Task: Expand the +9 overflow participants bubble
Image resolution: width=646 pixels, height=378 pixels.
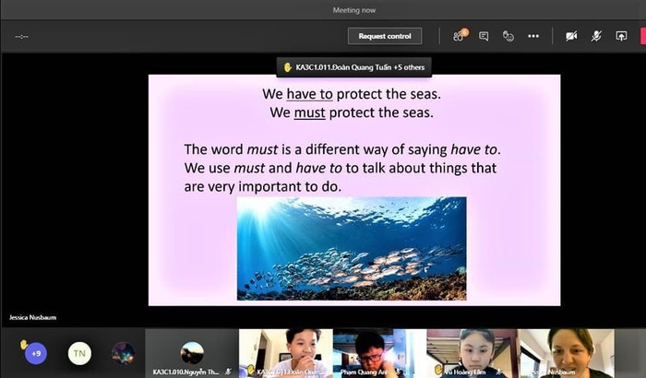Action: pos(35,353)
